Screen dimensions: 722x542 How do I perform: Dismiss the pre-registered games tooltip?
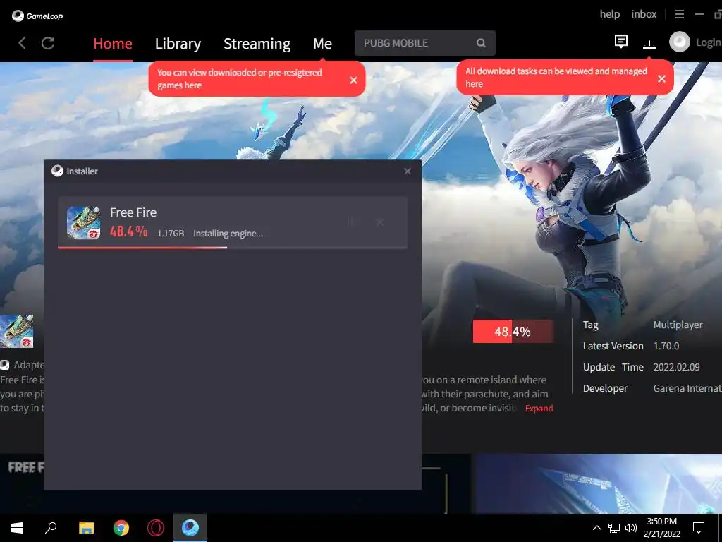353,80
